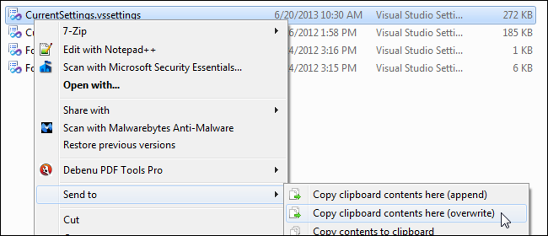Click the Malwarebytes Anti-Malware icon
This screenshot has width=548, height=236.
46,128
